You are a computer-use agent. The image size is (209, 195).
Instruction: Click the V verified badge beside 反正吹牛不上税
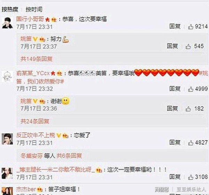59,136
